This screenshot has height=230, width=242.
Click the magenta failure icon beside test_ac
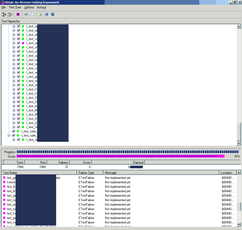point(4,204)
